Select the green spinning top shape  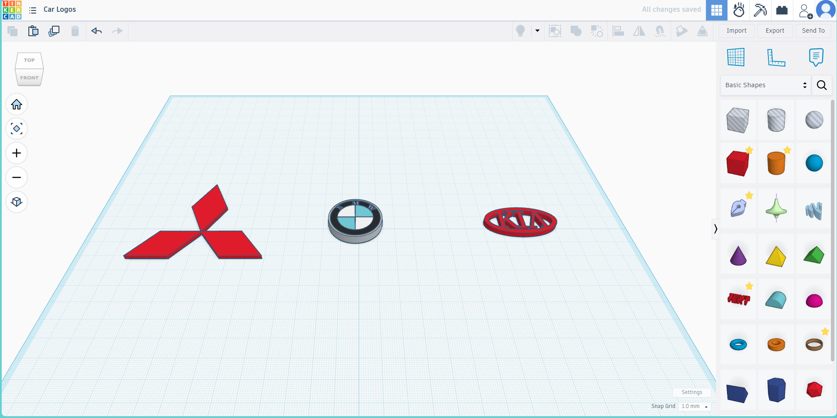pos(776,208)
